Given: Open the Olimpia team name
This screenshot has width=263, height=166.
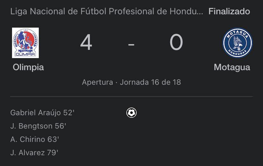Looking at the screenshot, I should (x=28, y=67).
